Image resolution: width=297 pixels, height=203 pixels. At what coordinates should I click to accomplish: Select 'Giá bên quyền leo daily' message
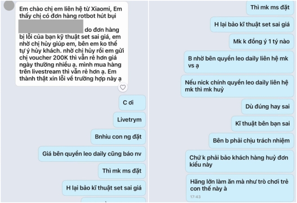(x=92, y=154)
